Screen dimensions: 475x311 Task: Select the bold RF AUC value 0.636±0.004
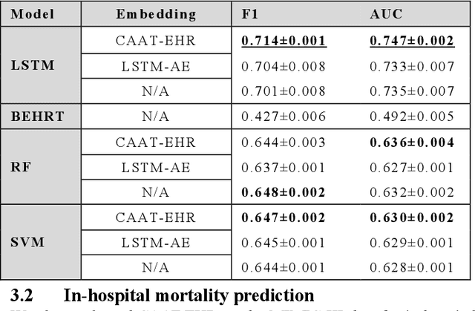[x=412, y=142]
